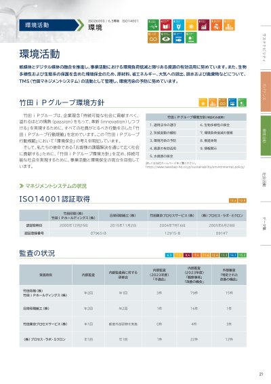This screenshot has height=384, width=271.
Task: Click the SDG 6 clean water icon
Action: (x=179, y=24)
